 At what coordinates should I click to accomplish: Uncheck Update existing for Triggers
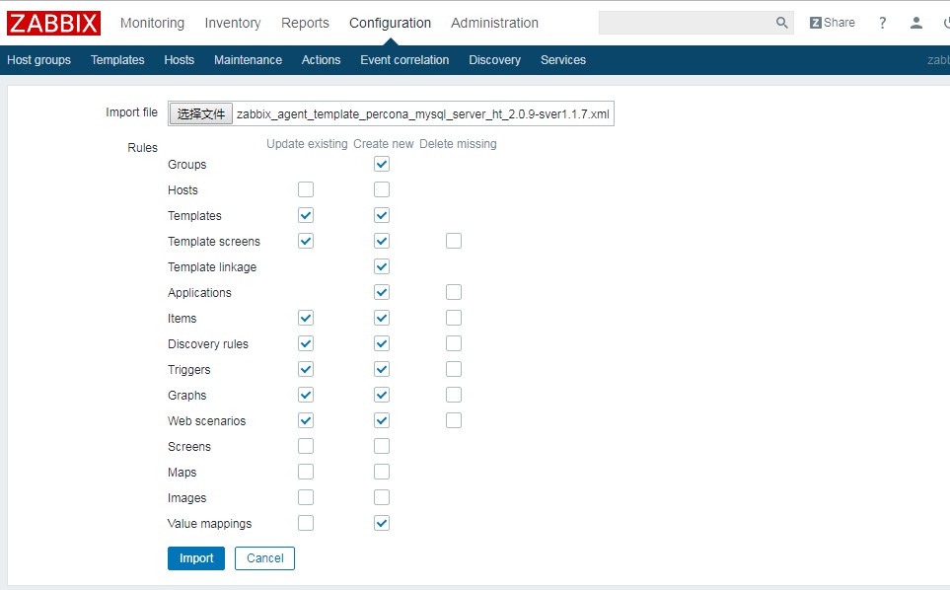tap(306, 369)
